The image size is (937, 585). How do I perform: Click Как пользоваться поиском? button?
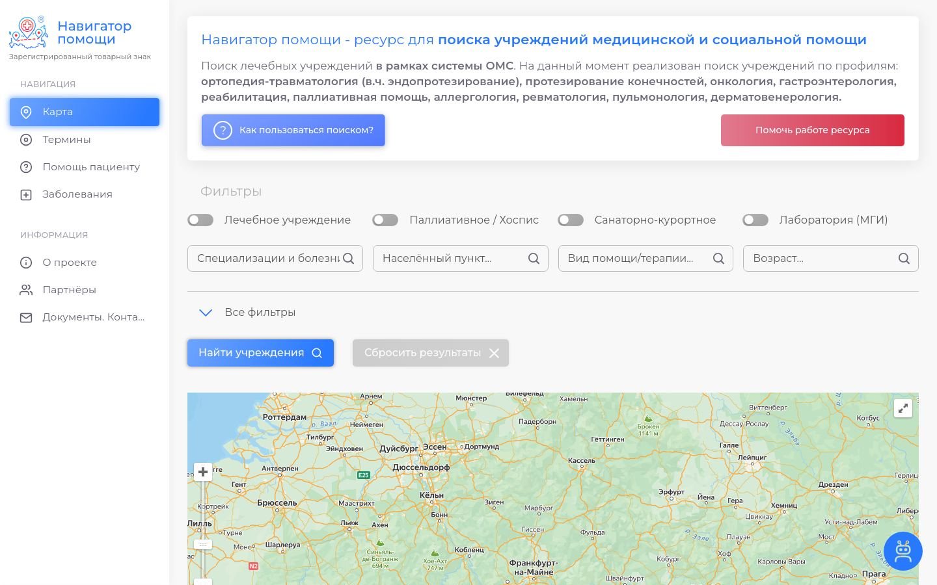[293, 130]
